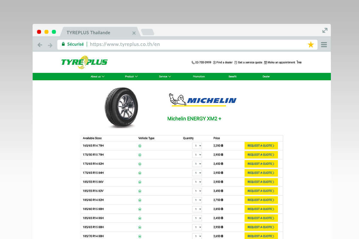
Task: Click vehicle type icon for 185/60 R15 88H
Action: pos(140,209)
